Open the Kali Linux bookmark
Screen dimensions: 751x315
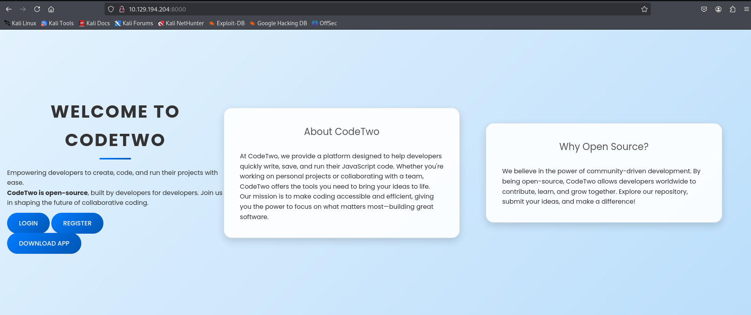pos(20,23)
